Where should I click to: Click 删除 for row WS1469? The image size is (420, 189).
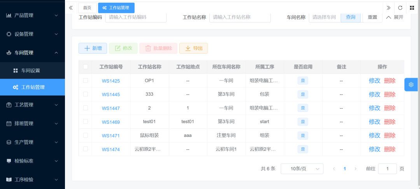click(x=389, y=122)
